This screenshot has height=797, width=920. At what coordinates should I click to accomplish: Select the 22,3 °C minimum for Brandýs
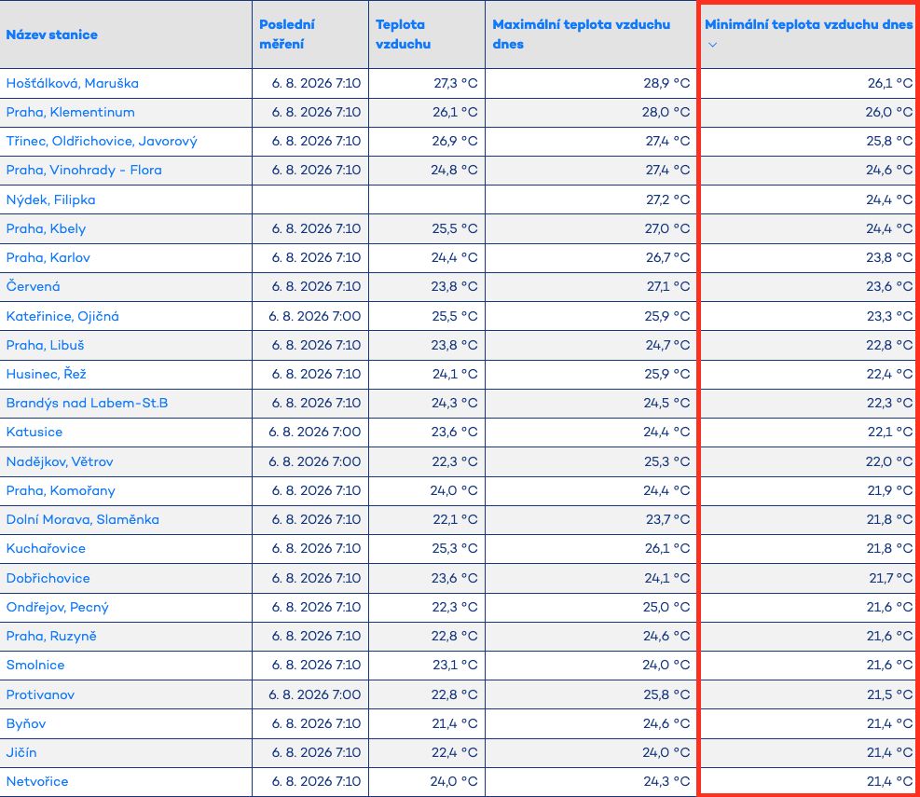pos(889,404)
